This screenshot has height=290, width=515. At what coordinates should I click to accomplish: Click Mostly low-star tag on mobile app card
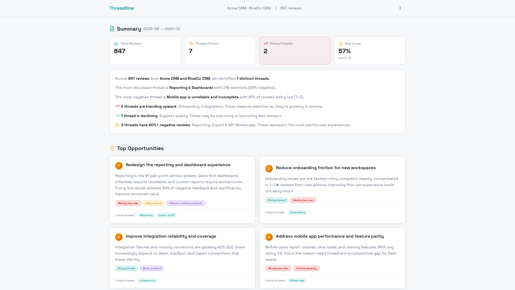pos(278,269)
